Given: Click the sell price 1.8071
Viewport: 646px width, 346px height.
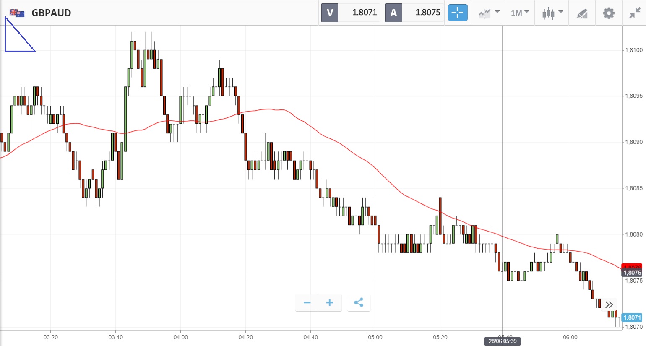Looking at the screenshot, I should point(364,13).
